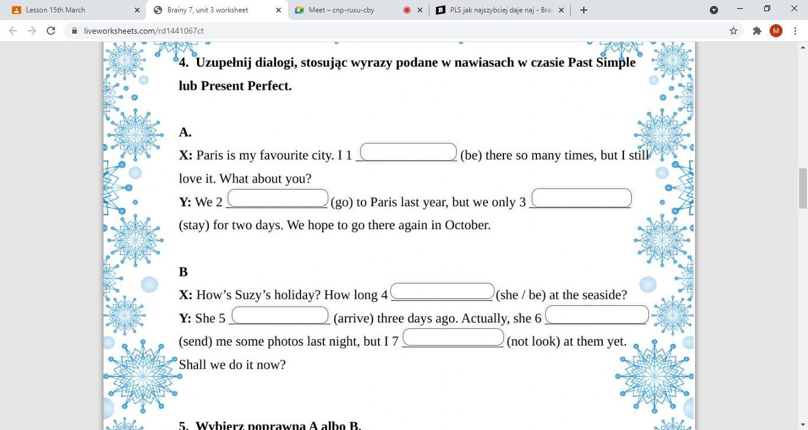Screen dimensions: 808x430
Task: Restore down the Chrome window
Action: click(767, 9)
